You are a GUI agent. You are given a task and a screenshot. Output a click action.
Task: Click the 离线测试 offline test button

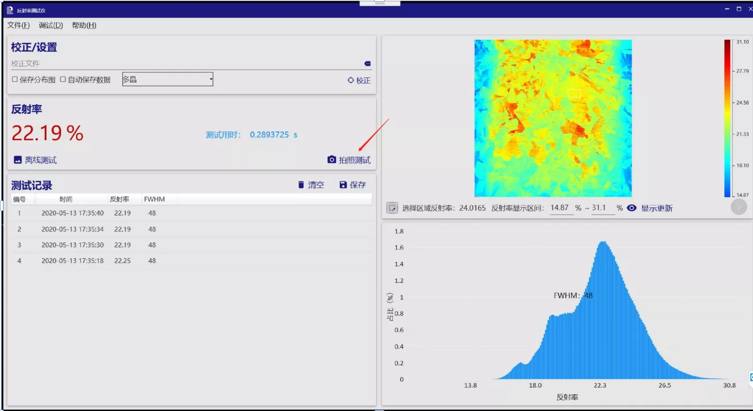[35, 160]
